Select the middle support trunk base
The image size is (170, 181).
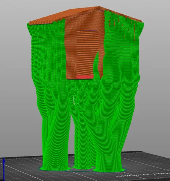tap(82, 167)
